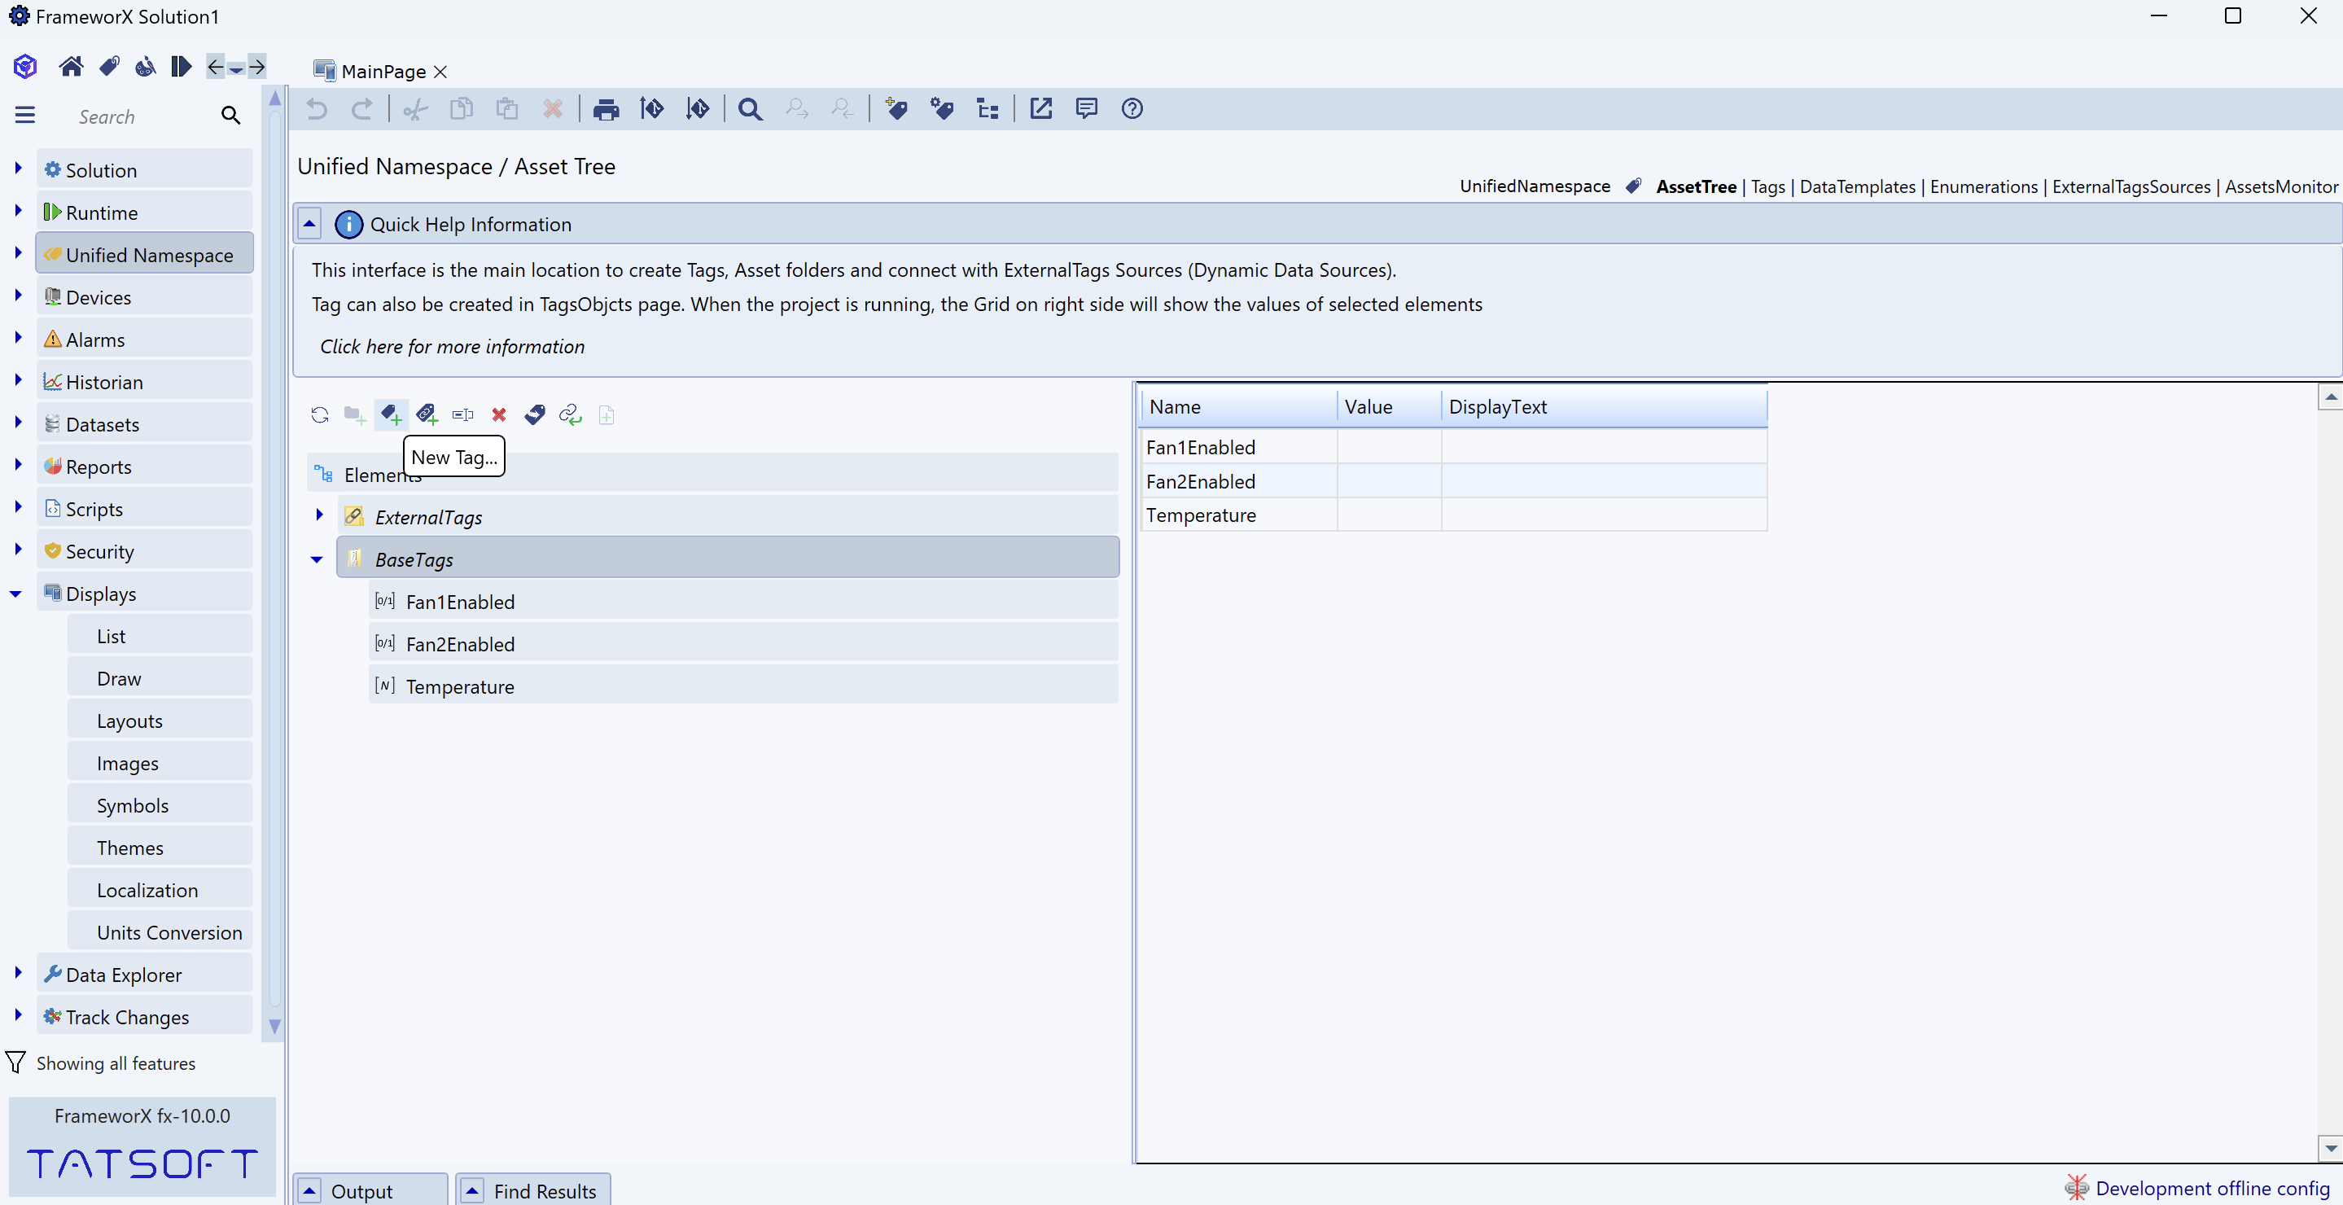Click the red delete X icon in tree toolbar
The image size is (2343, 1205).
point(498,414)
